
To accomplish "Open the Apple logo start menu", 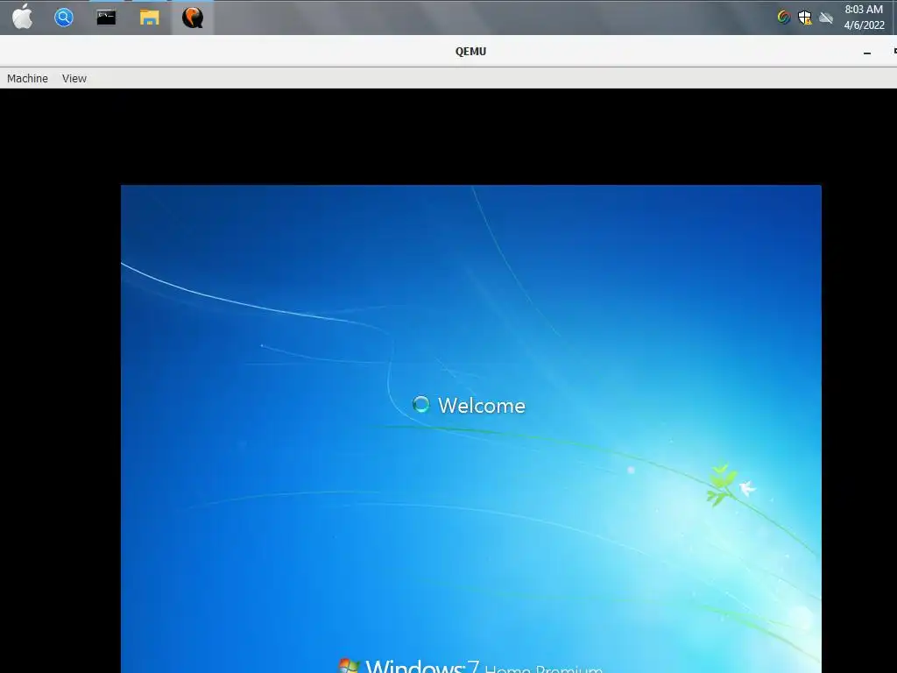I will coord(22,18).
